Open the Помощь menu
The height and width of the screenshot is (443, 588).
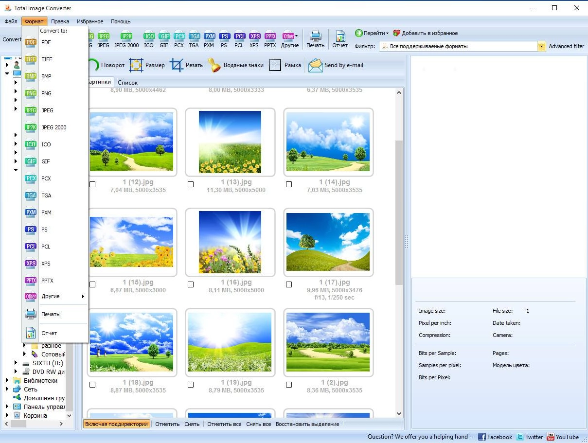tap(121, 21)
